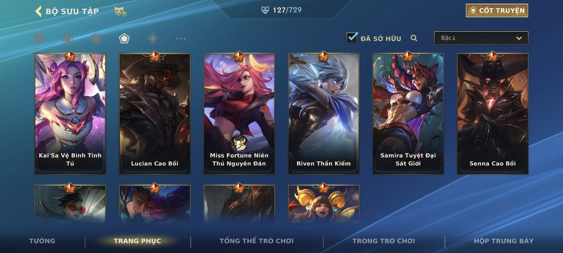Select the hexagon rarity filter icon

[x=96, y=38]
